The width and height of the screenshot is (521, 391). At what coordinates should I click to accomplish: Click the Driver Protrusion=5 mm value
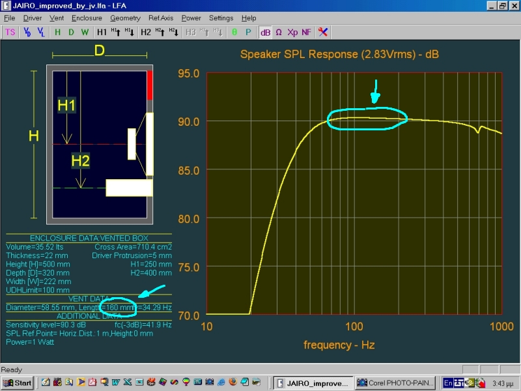point(132,255)
